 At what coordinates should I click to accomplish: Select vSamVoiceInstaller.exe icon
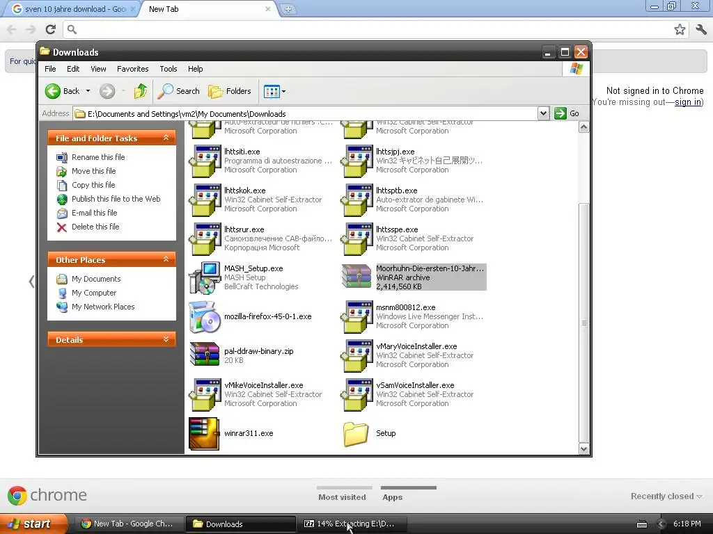pos(357,395)
